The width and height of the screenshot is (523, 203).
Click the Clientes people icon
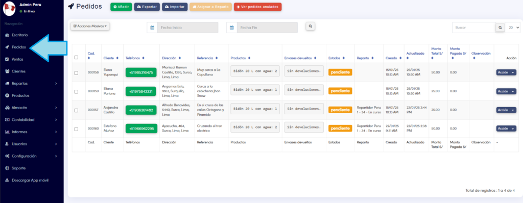point(7,71)
